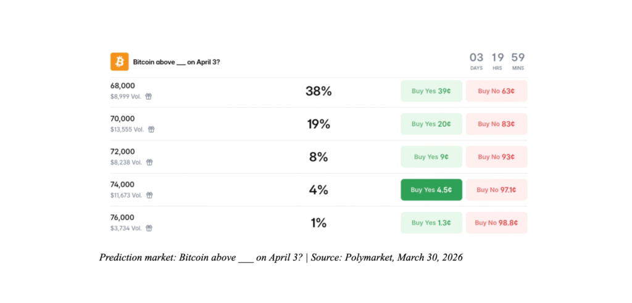Click the gift icon beside $8,238 Vol.
Image resolution: width=632 pixels, height=303 pixels.
pyautogui.click(x=149, y=163)
